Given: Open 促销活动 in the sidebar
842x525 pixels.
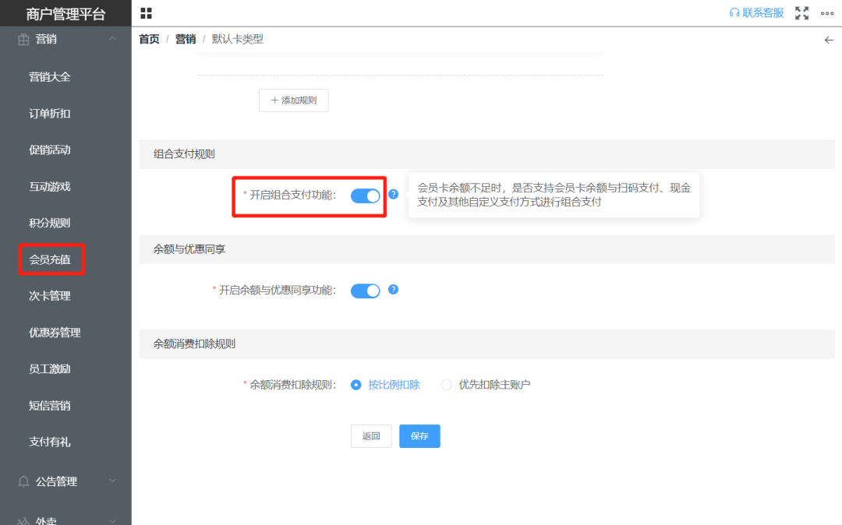Looking at the screenshot, I should (x=50, y=150).
